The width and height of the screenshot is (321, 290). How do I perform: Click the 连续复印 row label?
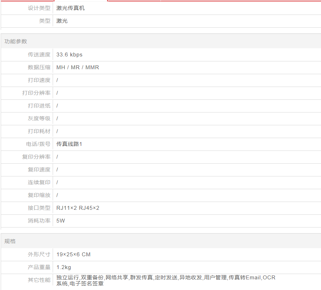point(39,182)
